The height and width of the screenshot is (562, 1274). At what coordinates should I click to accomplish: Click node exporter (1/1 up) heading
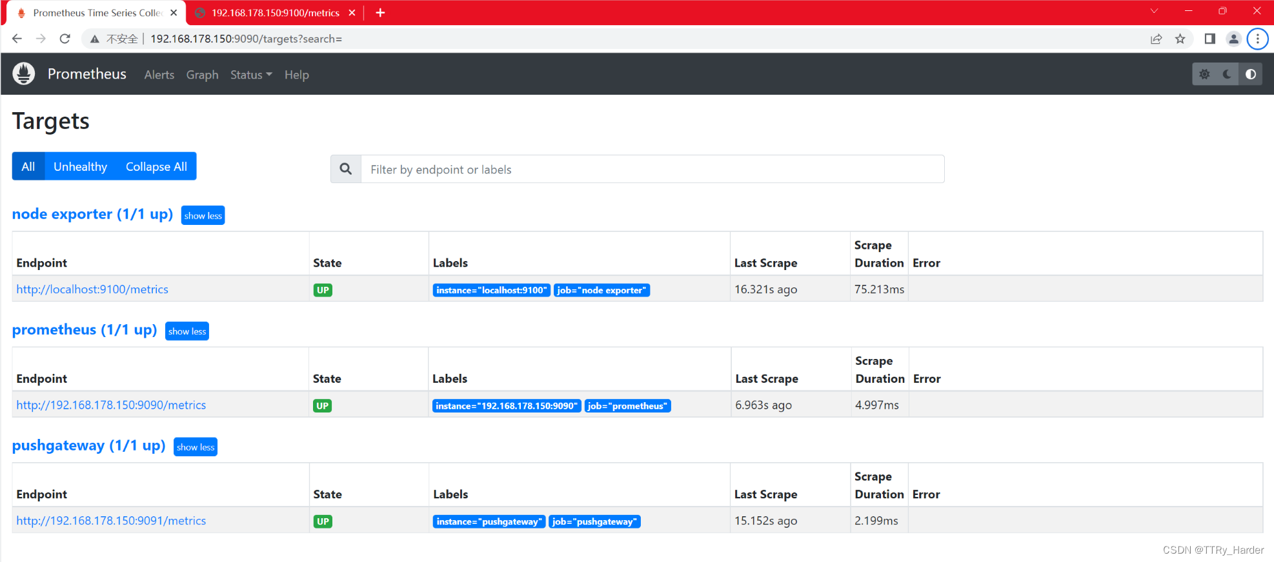[92, 214]
